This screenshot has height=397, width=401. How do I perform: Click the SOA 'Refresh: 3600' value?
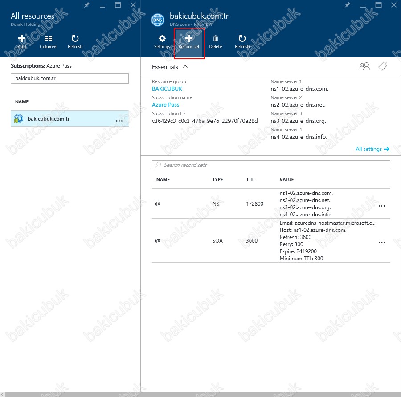295,237
